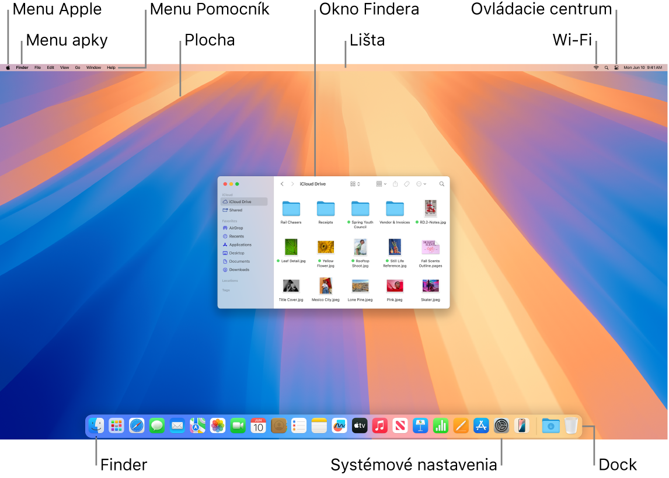Click the Finder icon in the Dock
This screenshot has height=478, width=669.
pyautogui.click(x=96, y=425)
